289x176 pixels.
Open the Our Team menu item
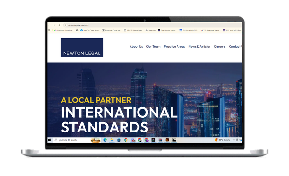(x=153, y=47)
